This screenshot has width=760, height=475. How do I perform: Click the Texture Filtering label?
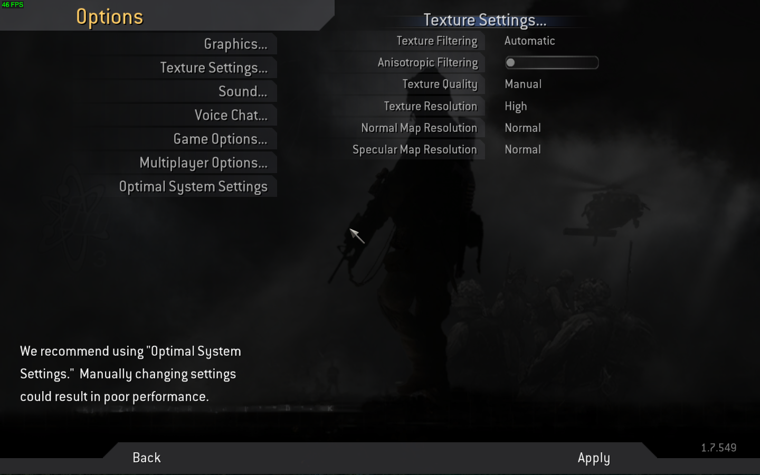pyautogui.click(x=437, y=41)
